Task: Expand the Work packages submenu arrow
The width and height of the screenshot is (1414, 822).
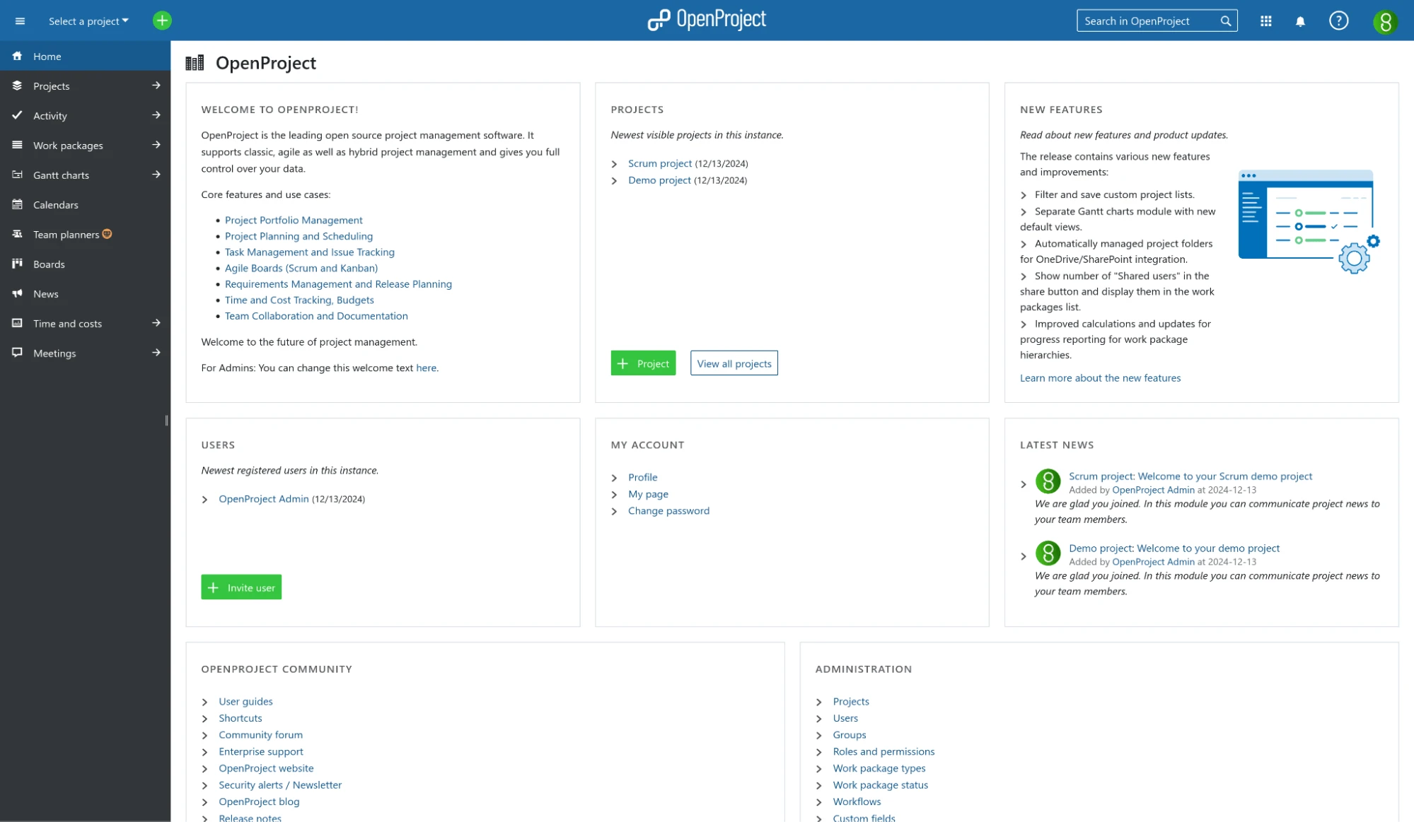Action: (x=156, y=145)
